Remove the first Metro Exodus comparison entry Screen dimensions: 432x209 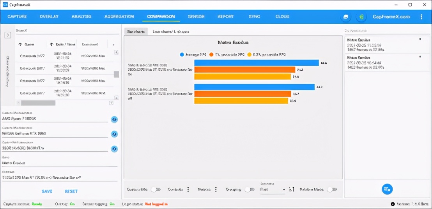(420, 40)
